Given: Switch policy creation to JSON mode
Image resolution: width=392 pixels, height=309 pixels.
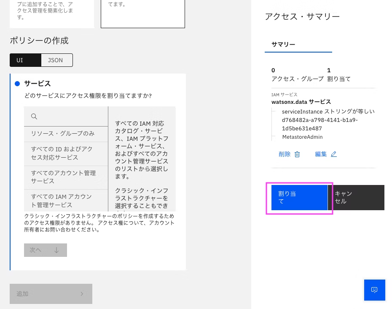Looking at the screenshot, I should click(x=57, y=60).
